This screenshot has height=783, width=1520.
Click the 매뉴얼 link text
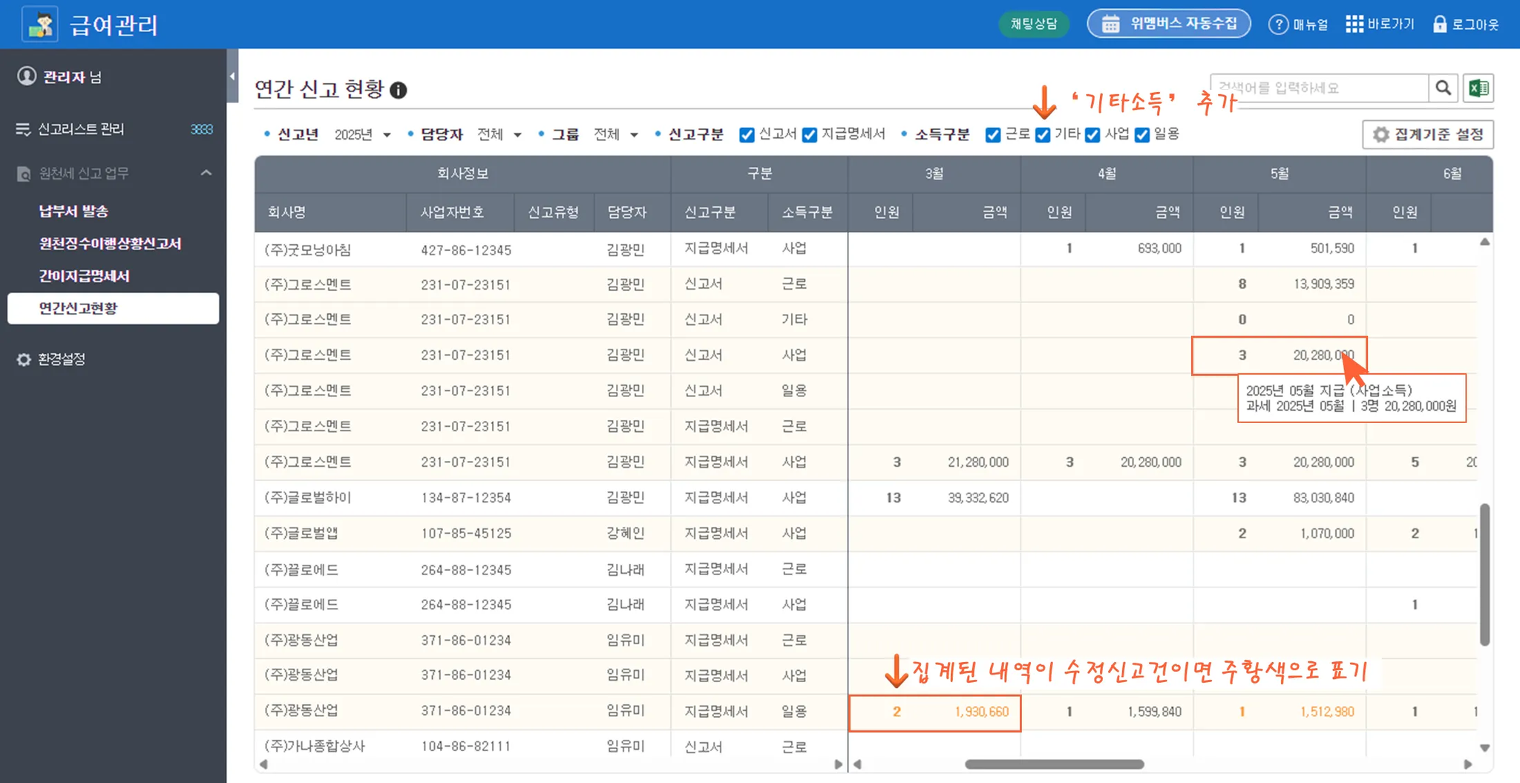pyautogui.click(x=1311, y=24)
